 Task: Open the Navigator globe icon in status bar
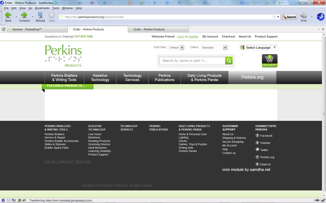click(3, 200)
